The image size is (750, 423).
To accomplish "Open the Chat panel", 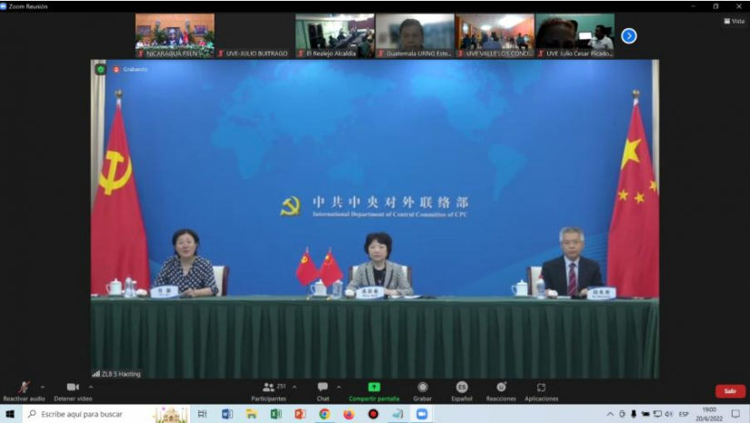I will (x=323, y=391).
